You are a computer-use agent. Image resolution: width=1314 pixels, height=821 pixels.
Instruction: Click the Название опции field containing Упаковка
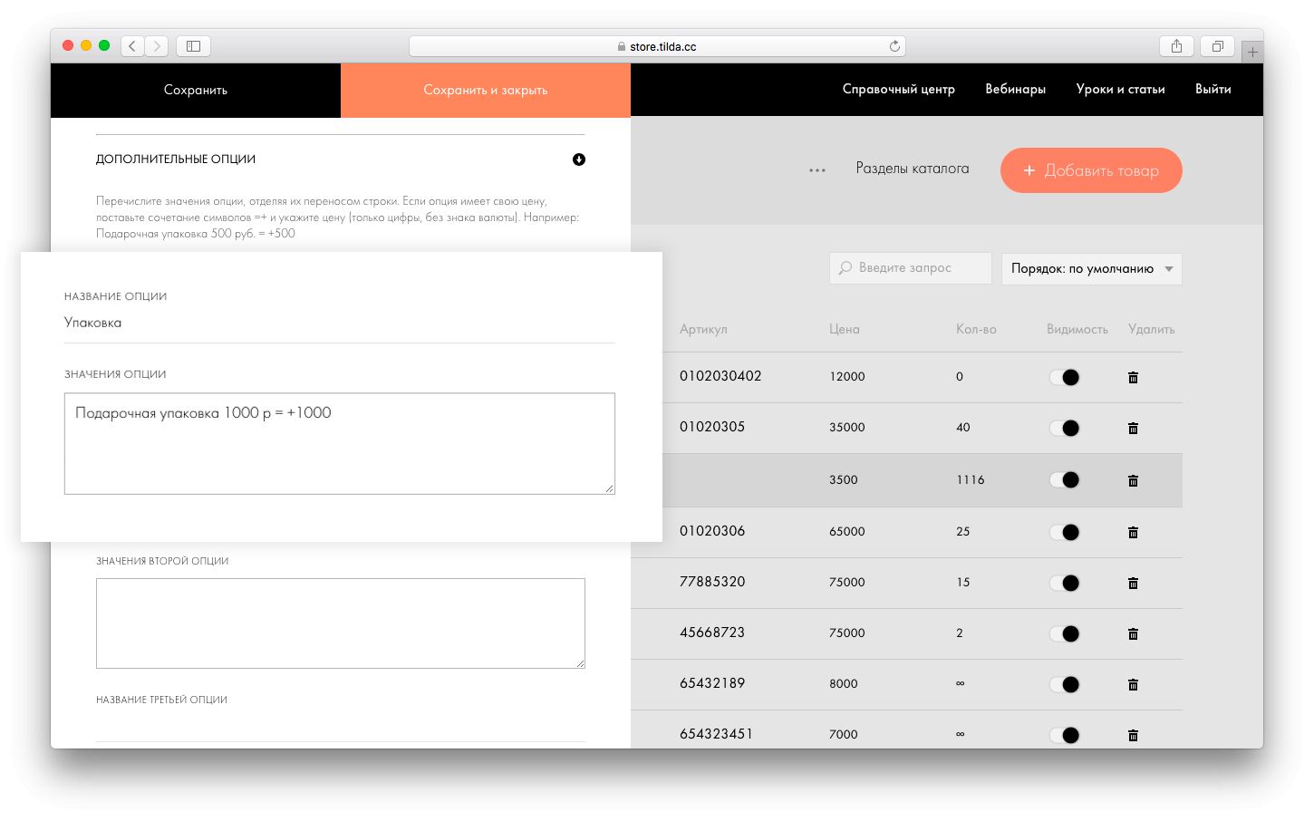pos(340,324)
